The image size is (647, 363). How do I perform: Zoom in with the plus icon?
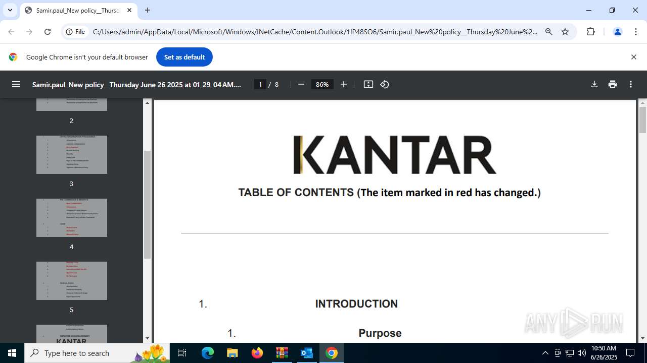coord(344,84)
